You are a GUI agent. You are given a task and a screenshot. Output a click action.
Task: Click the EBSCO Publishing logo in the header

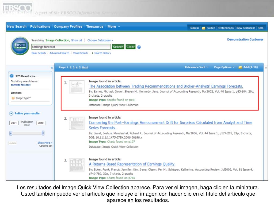coord(17,8)
